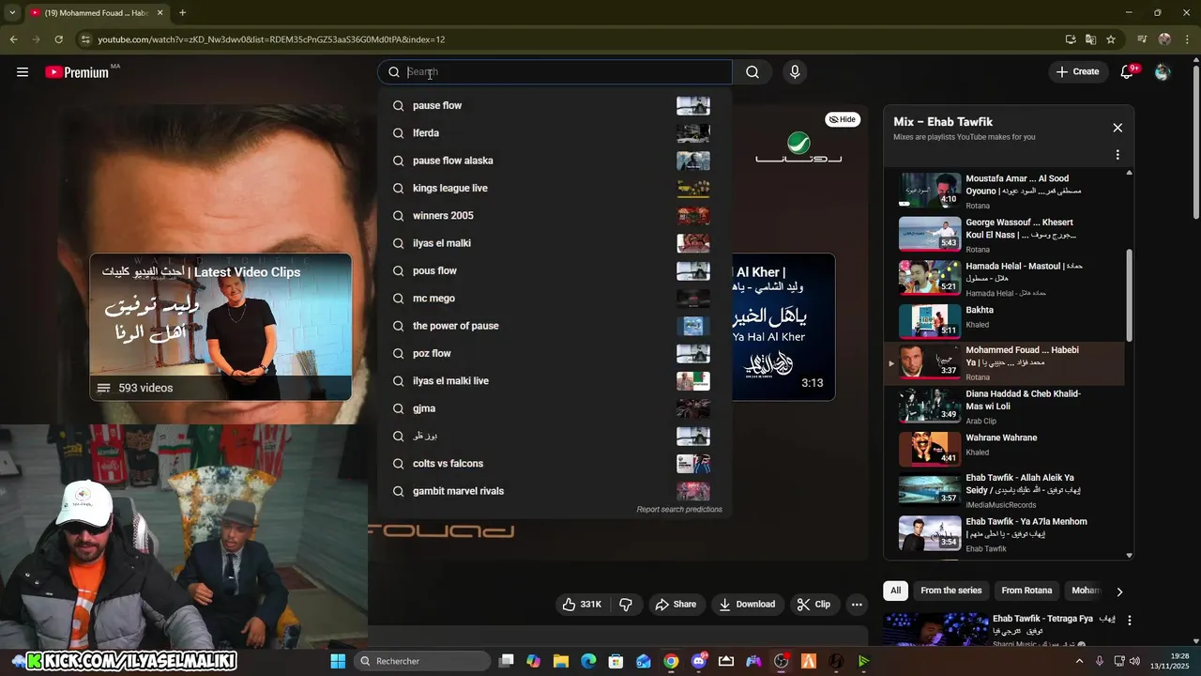This screenshot has height=676, width=1201.
Task: Download the video with the Download button
Action: coord(747,605)
